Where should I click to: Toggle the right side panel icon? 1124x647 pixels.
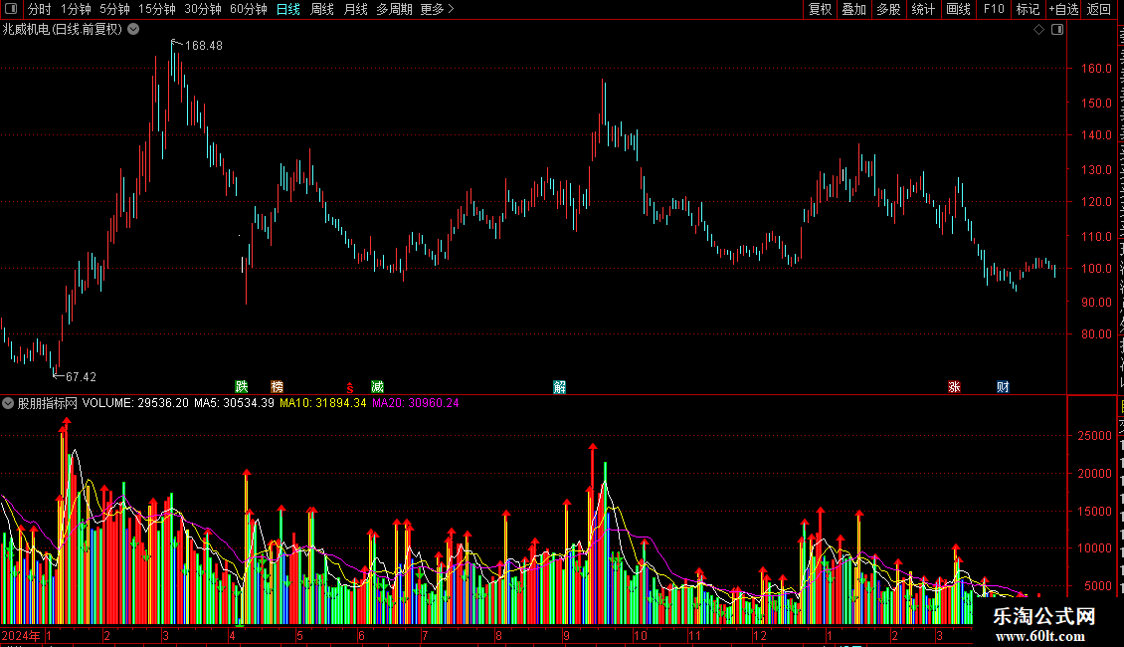pos(1057,30)
